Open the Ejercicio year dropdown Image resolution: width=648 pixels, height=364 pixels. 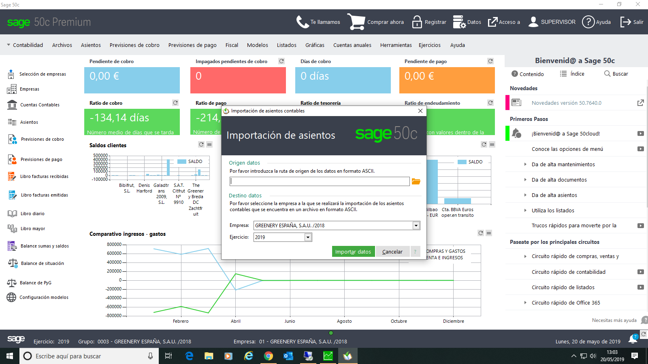308,237
